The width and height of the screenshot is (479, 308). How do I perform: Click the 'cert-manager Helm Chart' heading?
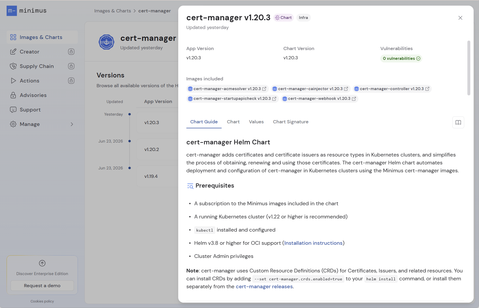(228, 142)
